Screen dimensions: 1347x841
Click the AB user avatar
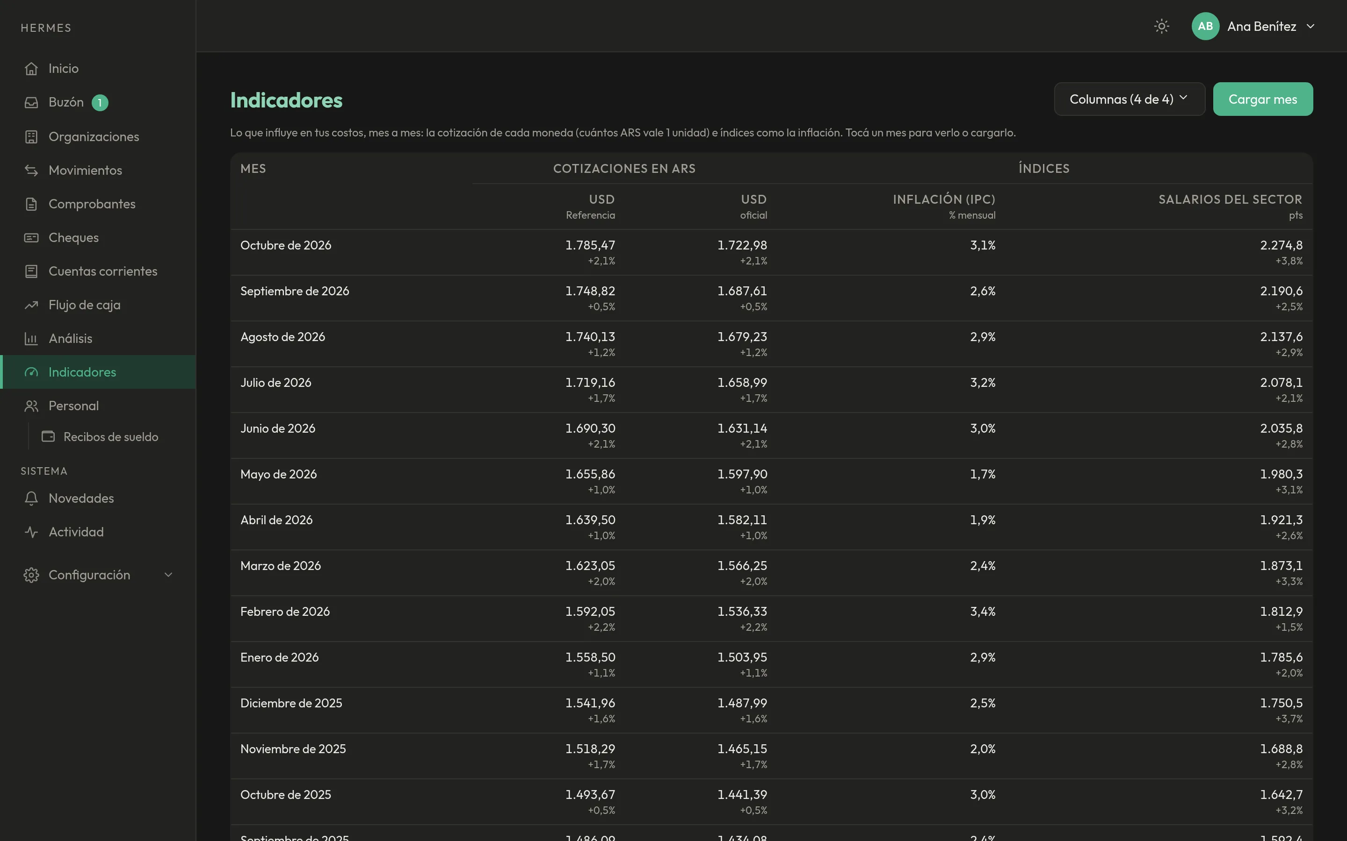tap(1205, 26)
